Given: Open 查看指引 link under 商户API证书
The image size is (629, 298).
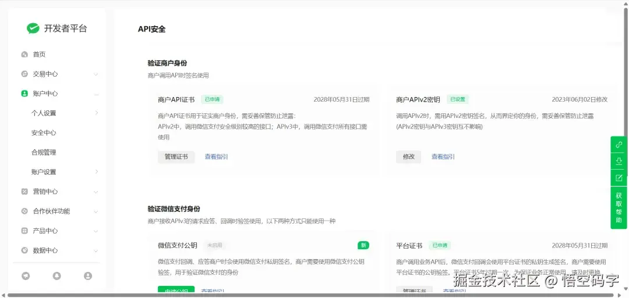Looking at the screenshot, I should point(216,157).
